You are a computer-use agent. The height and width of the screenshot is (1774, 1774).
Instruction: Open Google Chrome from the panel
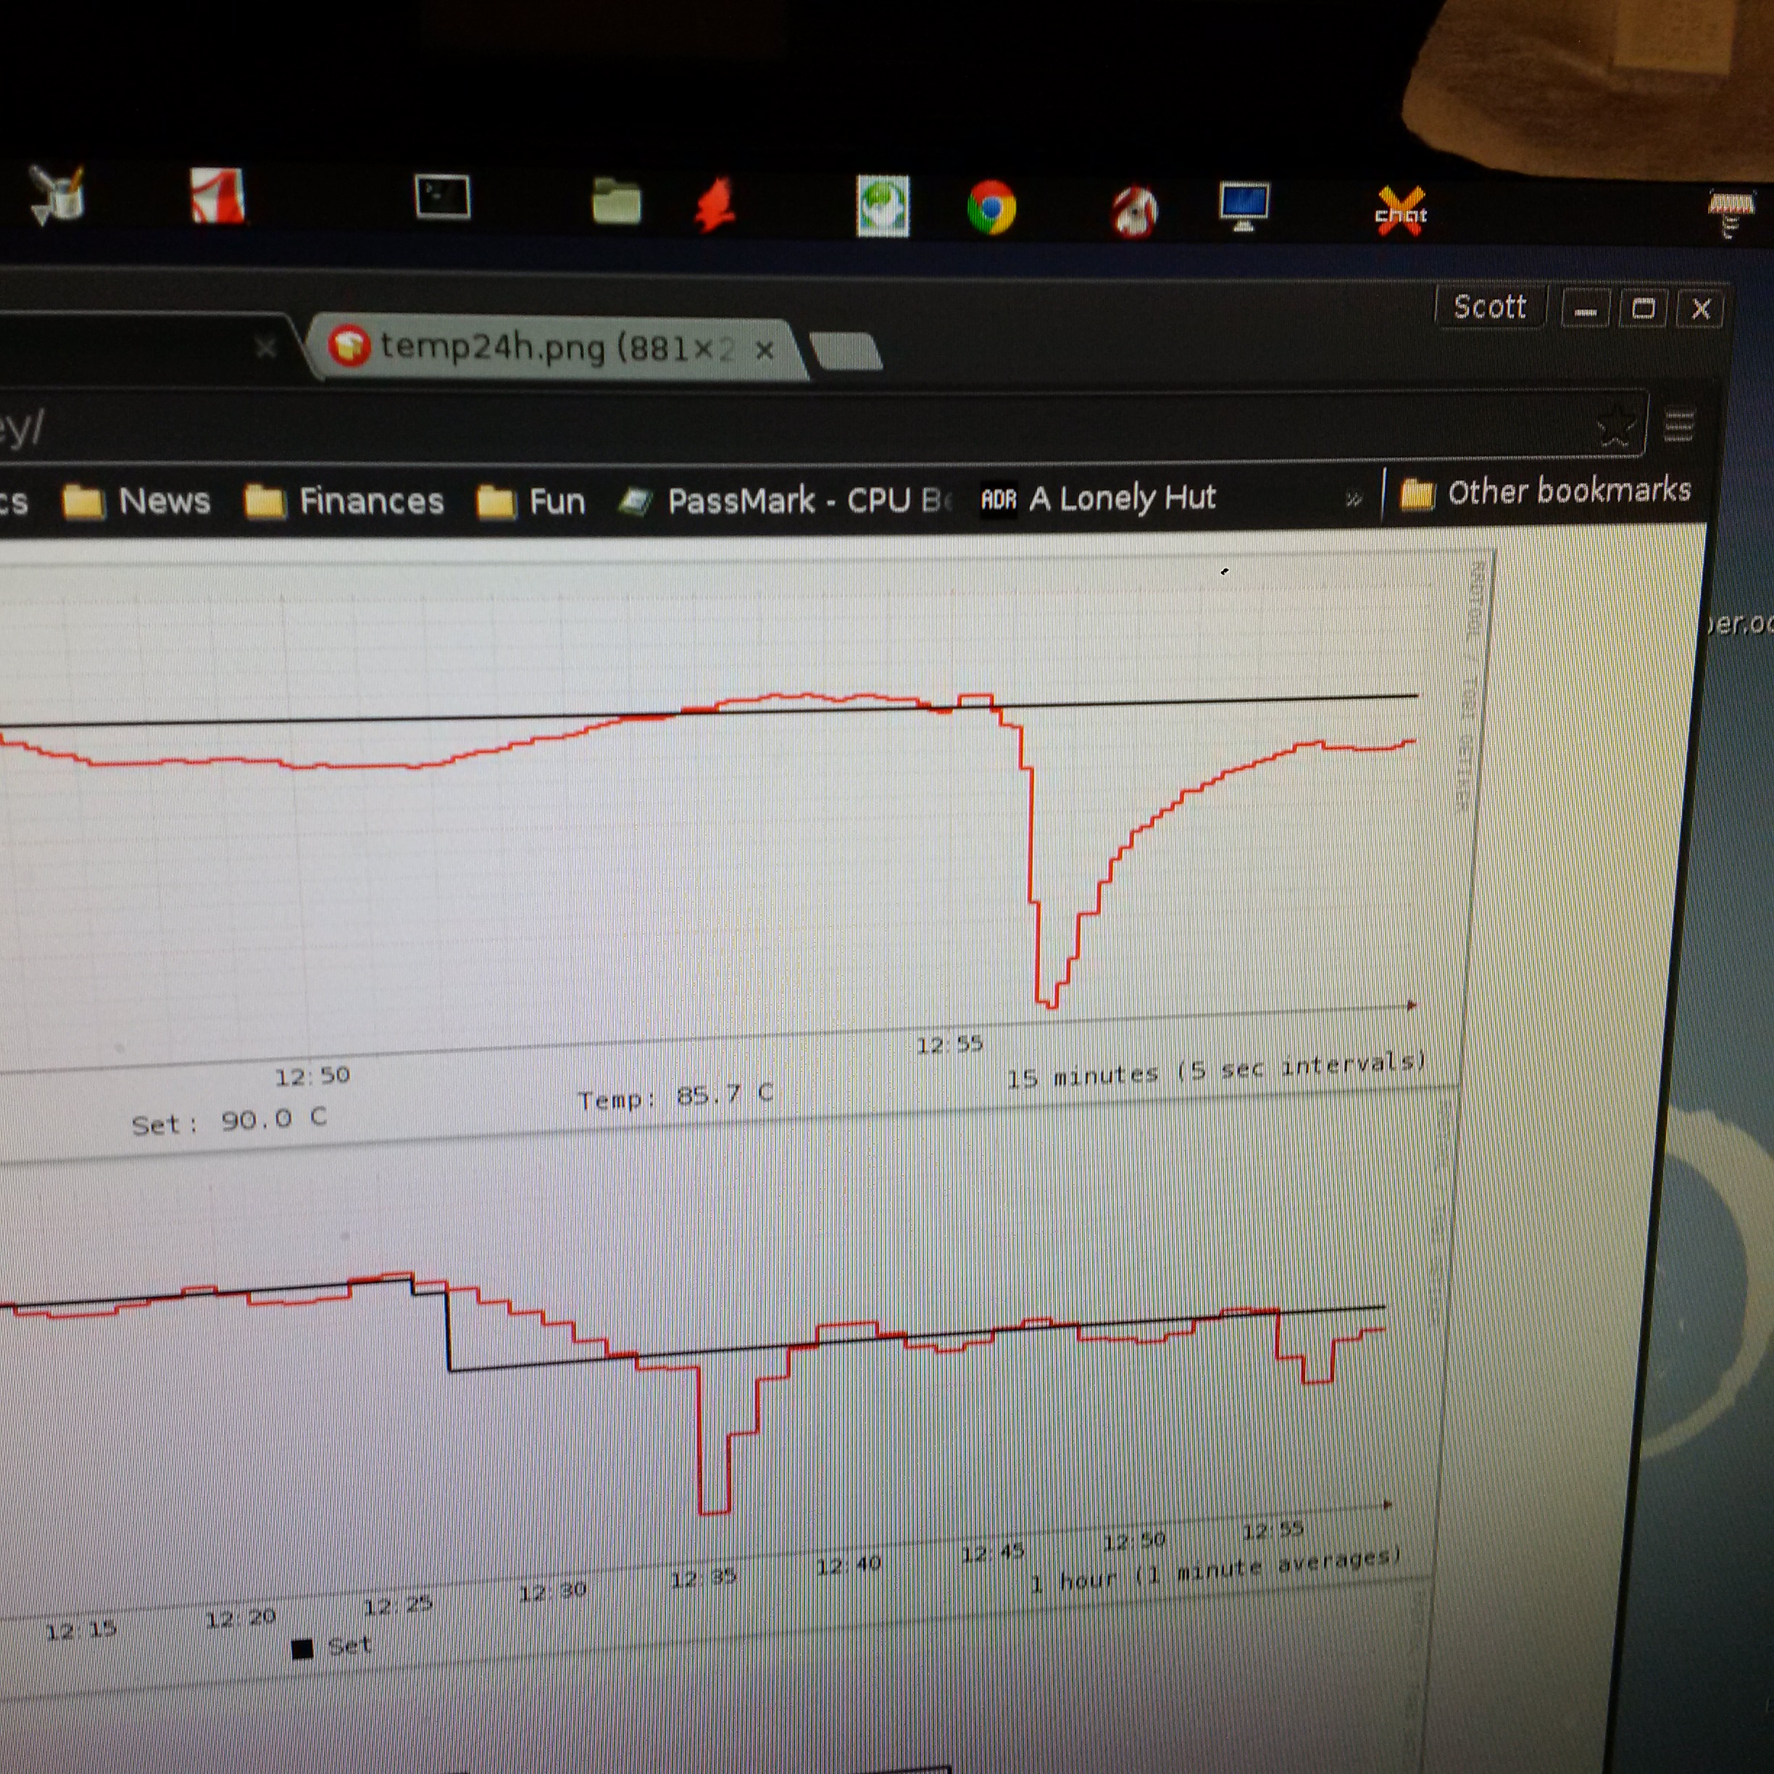pyautogui.click(x=991, y=207)
